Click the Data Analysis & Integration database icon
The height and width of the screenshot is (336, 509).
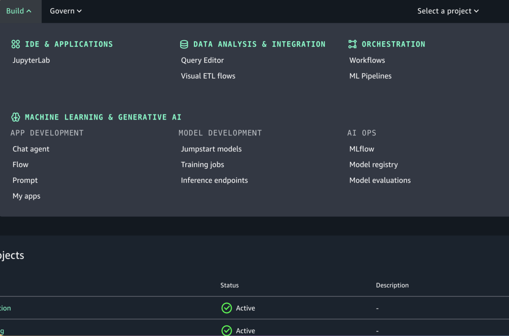184,44
